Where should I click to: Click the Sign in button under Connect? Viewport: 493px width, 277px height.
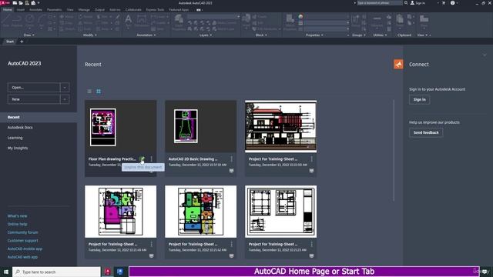click(x=419, y=99)
